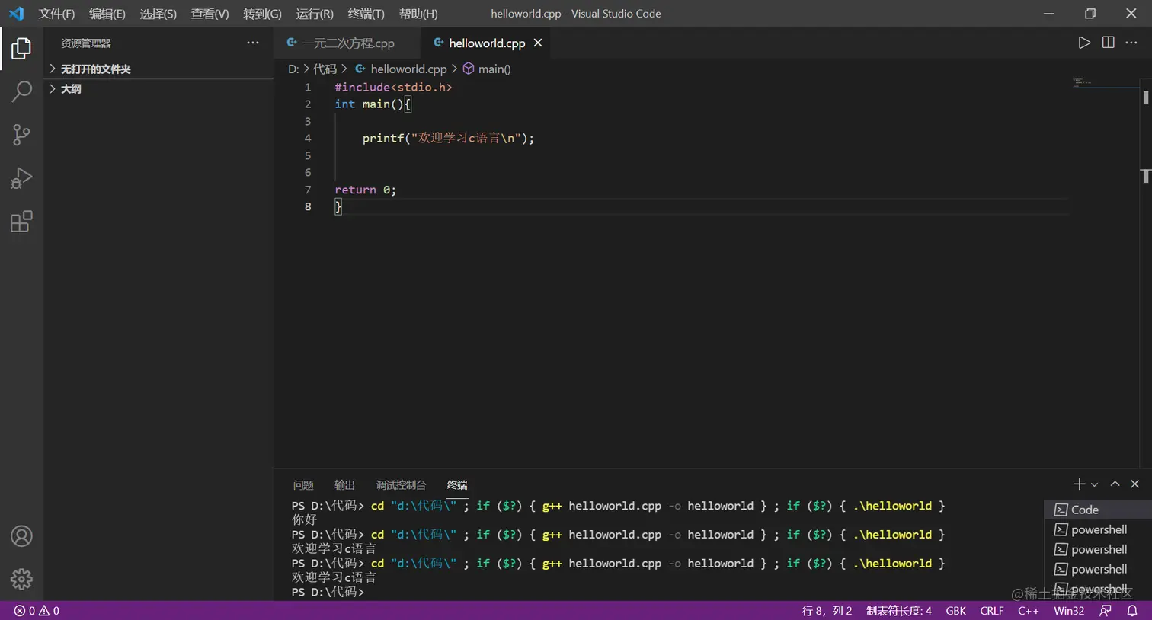1152x620 pixels.
Task: Run the file with the play button
Action: [1084, 43]
